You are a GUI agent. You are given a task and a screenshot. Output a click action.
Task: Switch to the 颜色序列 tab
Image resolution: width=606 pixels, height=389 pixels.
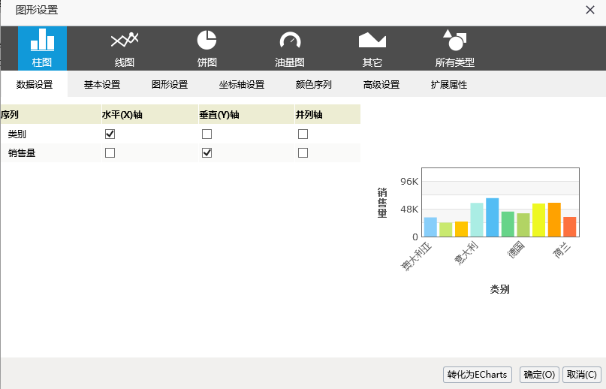313,84
